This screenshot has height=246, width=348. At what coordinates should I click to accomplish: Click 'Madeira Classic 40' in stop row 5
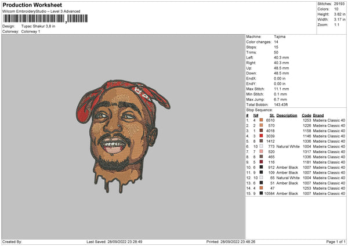[329, 142]
